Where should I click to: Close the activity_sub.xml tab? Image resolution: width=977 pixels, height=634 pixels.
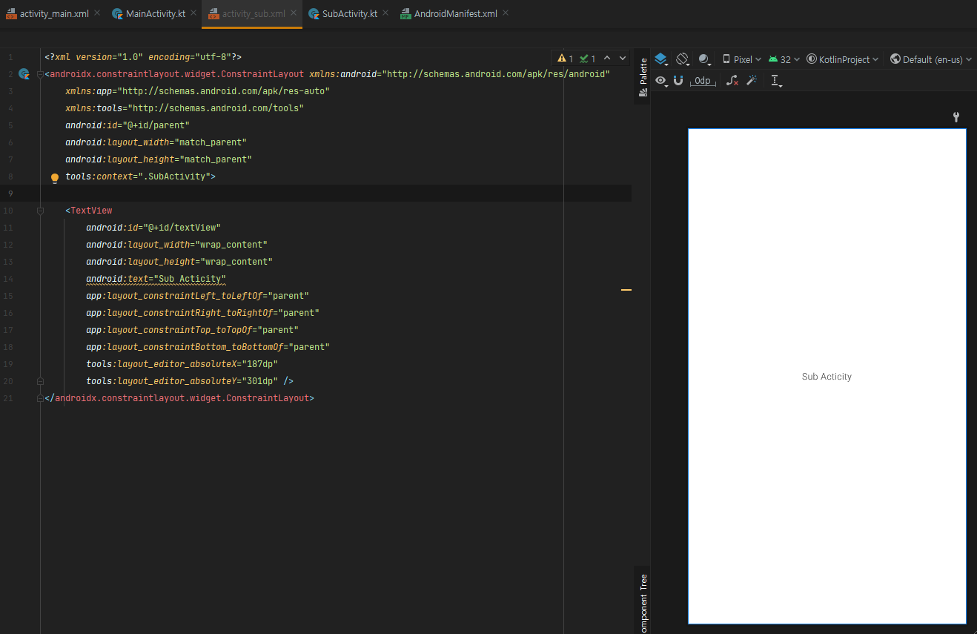pos(294,13)
